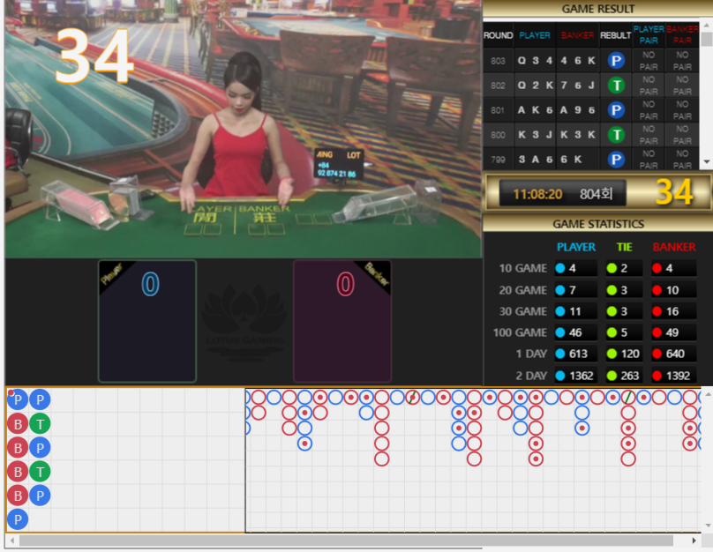This screenshot has width=713, height=552.
Task: Click the PLAYER PAIR column header
Action: click(x=649, y=35)
